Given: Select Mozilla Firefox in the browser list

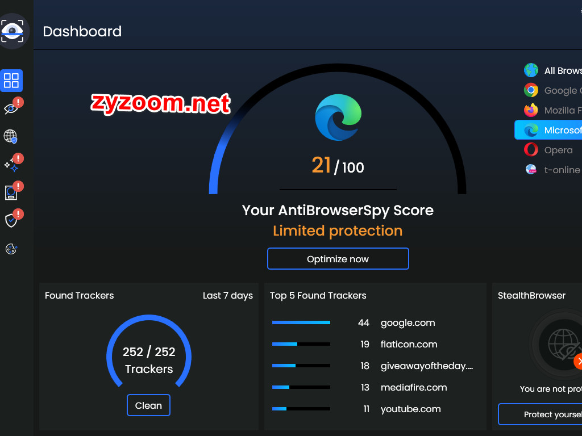Looking at the screenshot, I should point(548,110).
